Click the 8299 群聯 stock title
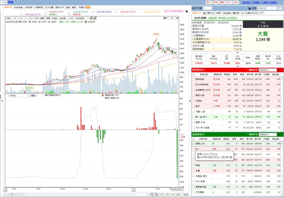Image resolution: width=284 pixels, height=198 pixels. pyautogui.click(x=200, y=18)
